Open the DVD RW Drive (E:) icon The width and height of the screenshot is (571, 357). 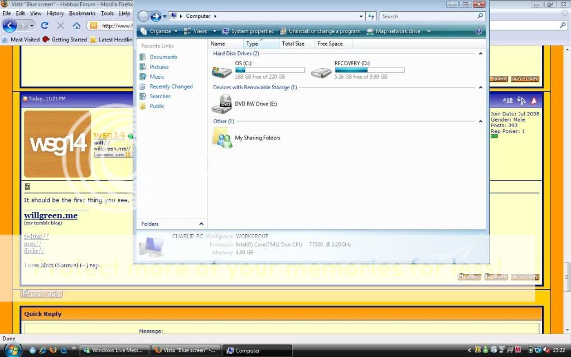(x=222, y=104)
